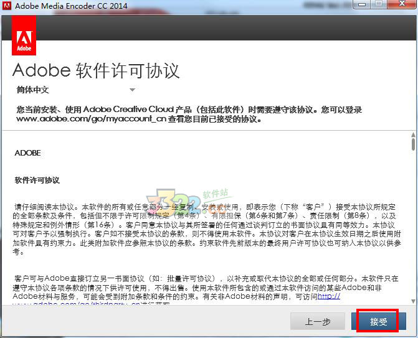This screenshot has width=418, height=338.
Task: Click the bold '软件许可协议' subheading
Action: (x=37, y=181)
